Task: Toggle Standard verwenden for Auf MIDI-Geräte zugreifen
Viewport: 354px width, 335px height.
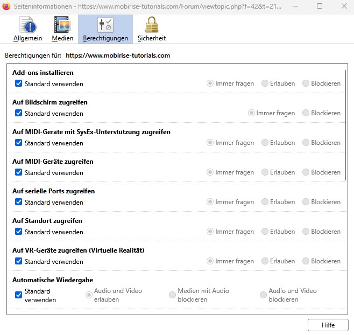Action: (x=18, y=172)
